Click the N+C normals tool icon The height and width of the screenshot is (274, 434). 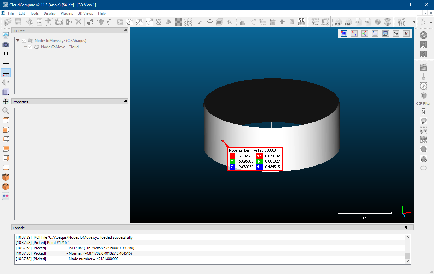click(x=401, y=22)
